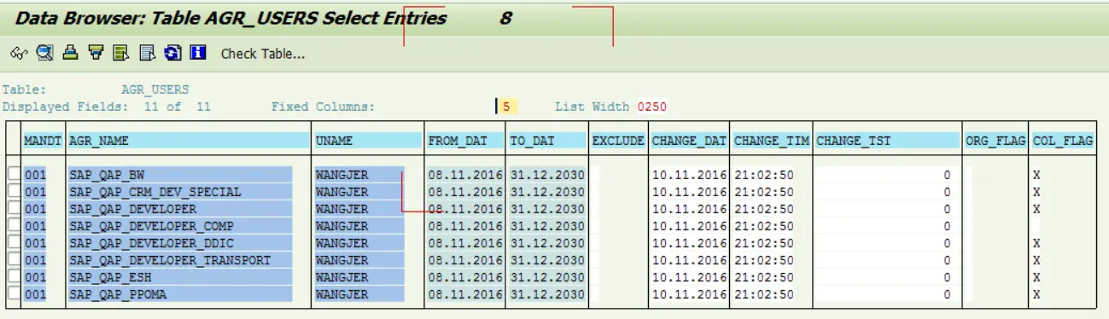1109x319 pixels.
Task: Click COL_FLAG X in SAP_QAP_PPOMA row
Action: (x=1036, y=294)
